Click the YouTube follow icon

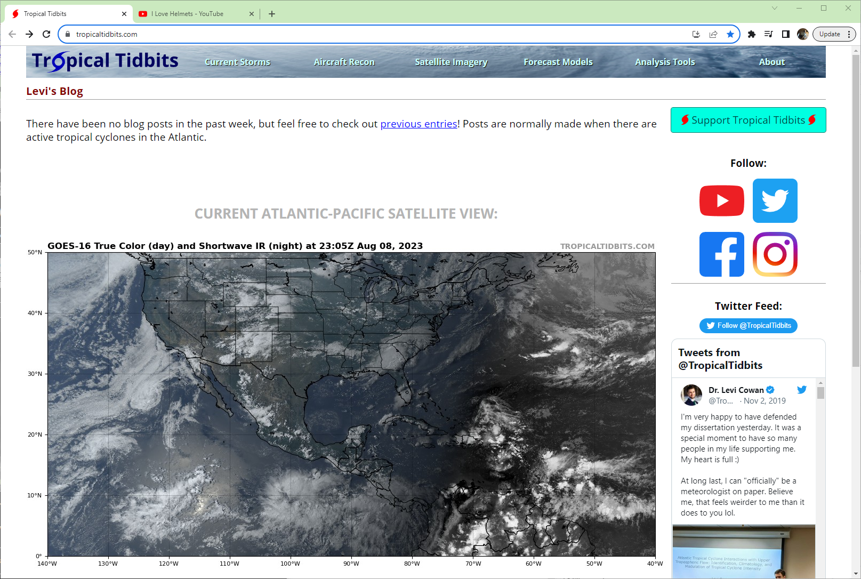(x=721, y=200)
